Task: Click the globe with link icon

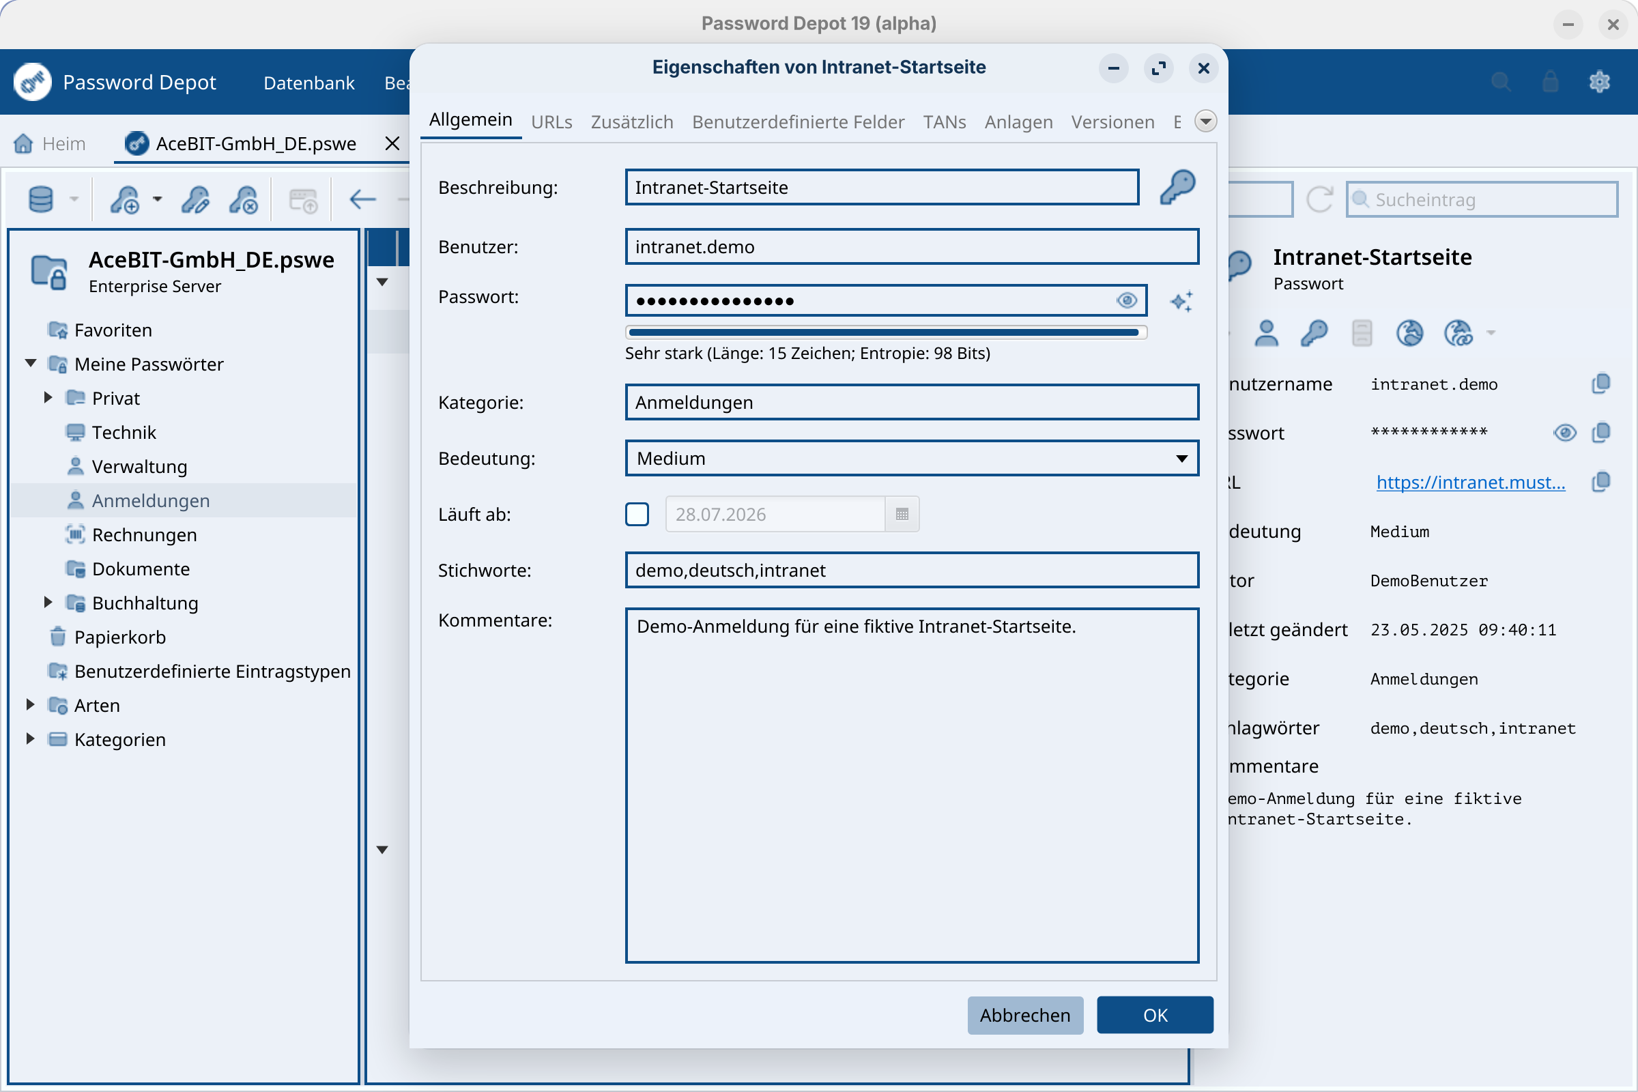Action: [1459, 333]
